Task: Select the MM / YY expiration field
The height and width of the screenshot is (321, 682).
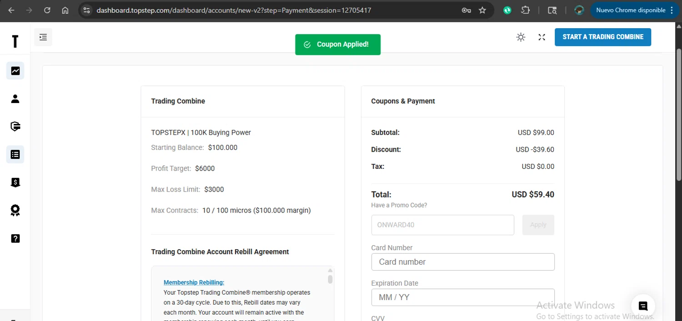Action: pos(463,297)
